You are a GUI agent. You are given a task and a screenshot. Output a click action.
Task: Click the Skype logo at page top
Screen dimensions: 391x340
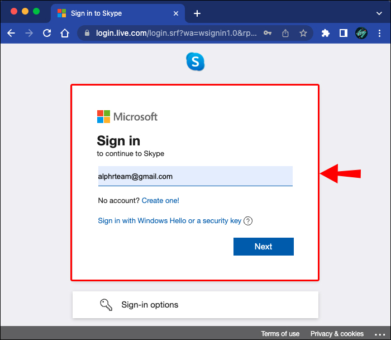pos(195,62)
